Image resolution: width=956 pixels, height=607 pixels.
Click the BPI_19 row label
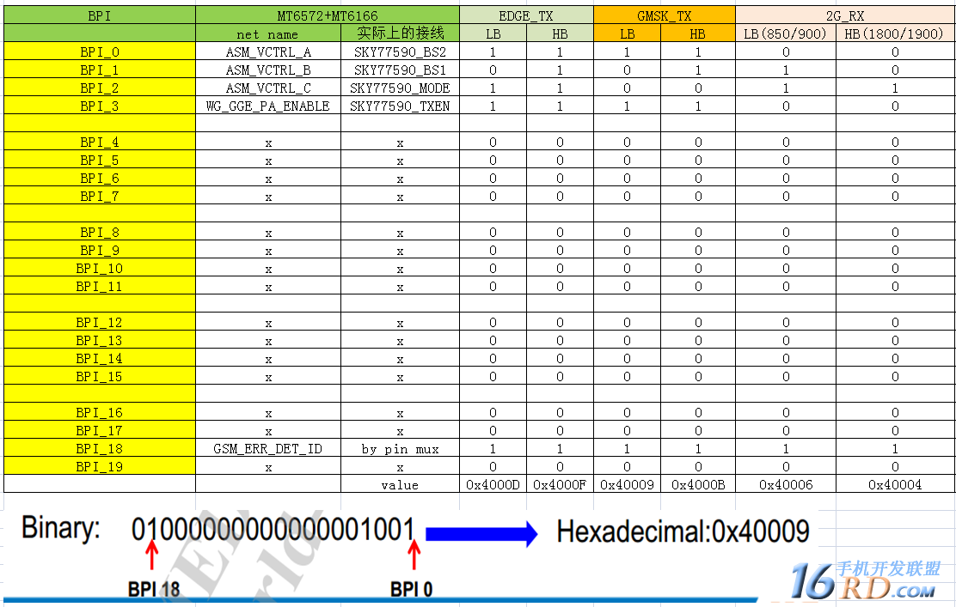100,466
